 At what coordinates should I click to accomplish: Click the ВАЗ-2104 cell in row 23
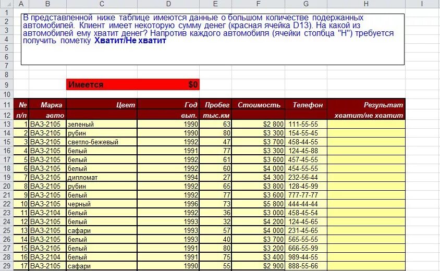point(47,213)
